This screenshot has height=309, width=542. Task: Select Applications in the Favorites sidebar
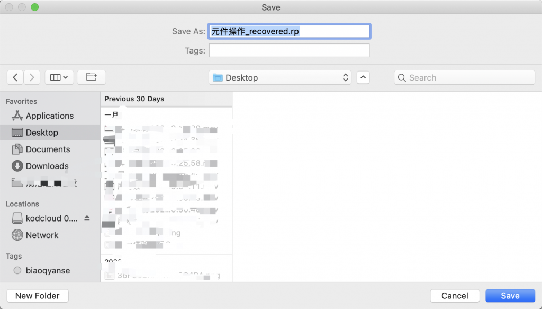[x=49, y=116]
